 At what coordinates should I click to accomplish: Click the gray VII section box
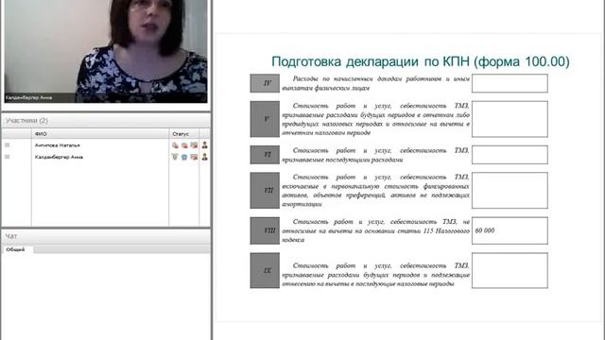(265, 191)
